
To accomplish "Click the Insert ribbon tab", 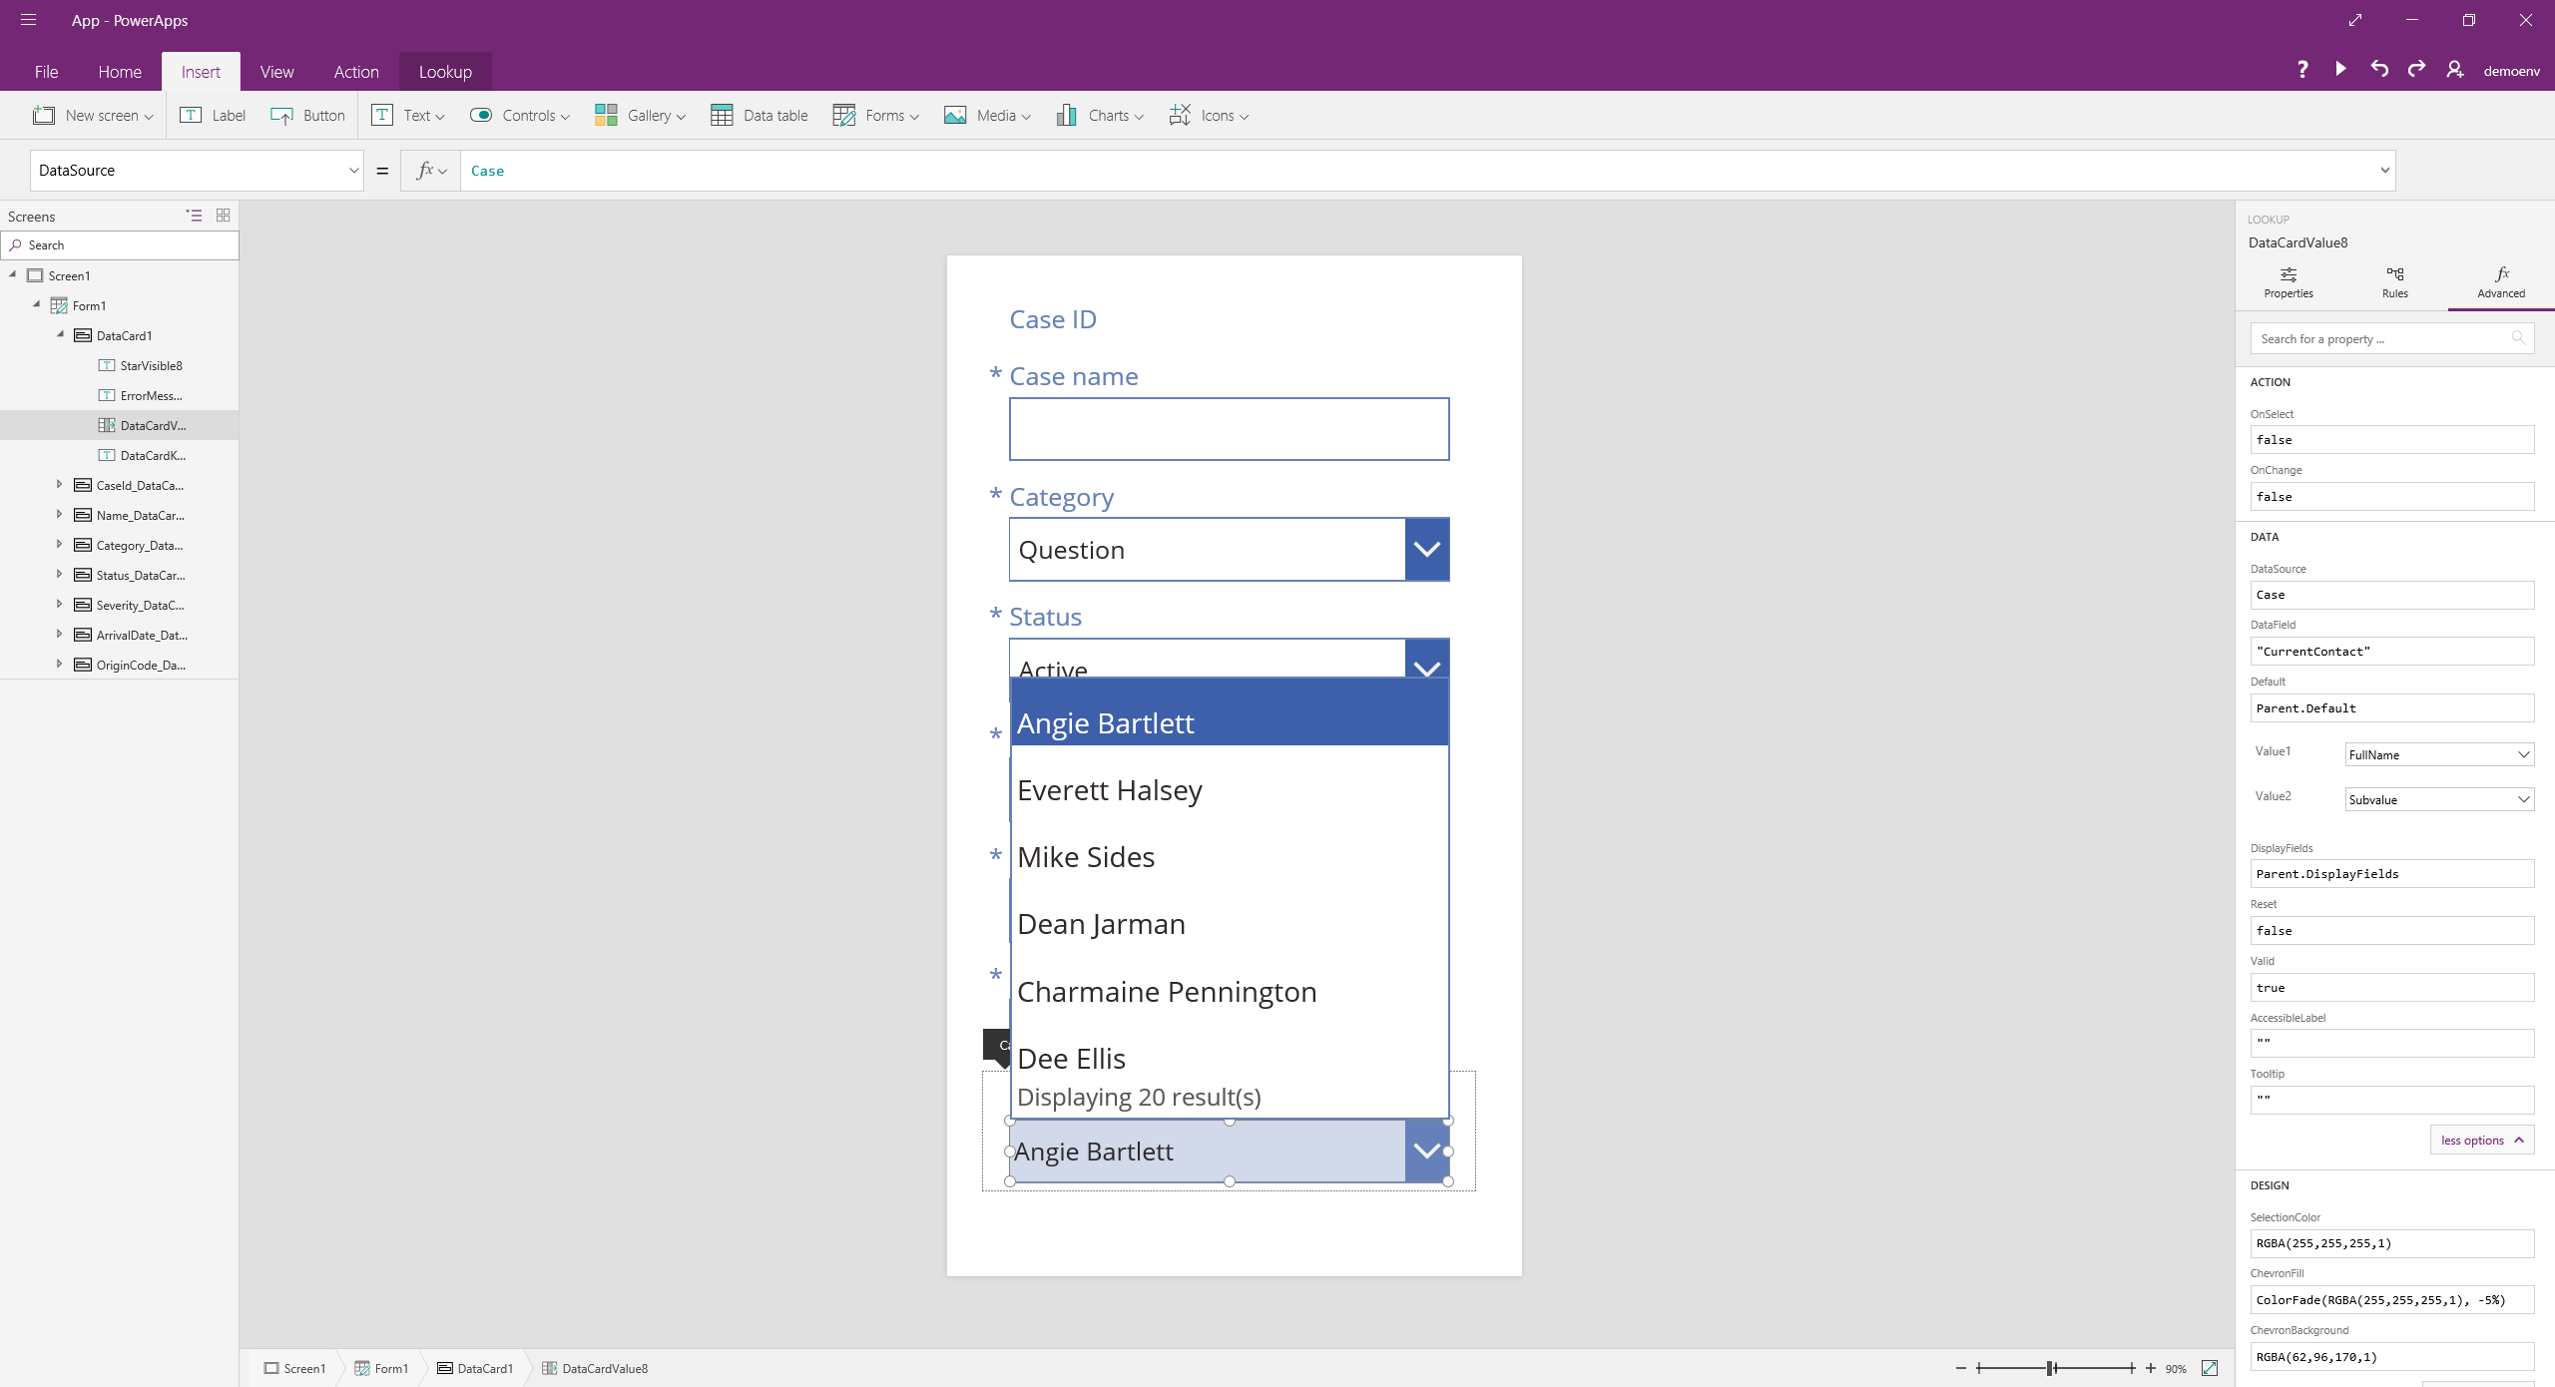I will (204, 70).
